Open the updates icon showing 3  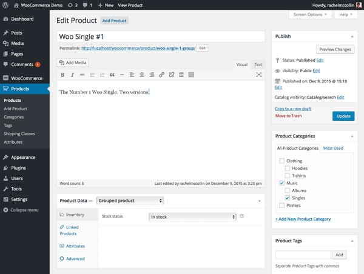72,5
